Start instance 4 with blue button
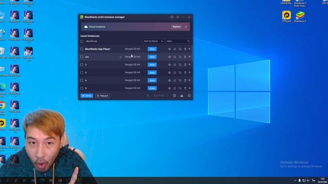Screen dimensions: 328x184 152,80
